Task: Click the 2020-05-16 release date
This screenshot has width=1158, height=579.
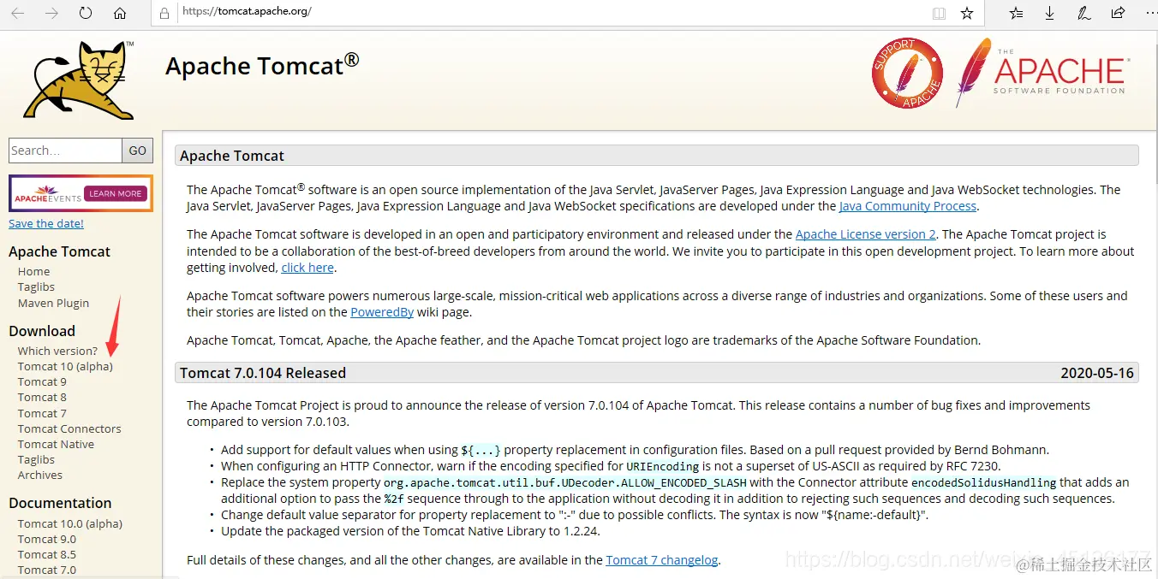Action: [1097, 373]
